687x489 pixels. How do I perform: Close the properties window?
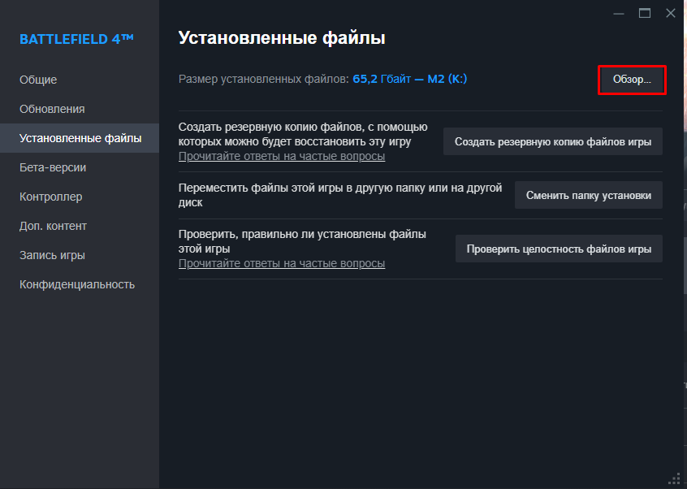[670, 14]
